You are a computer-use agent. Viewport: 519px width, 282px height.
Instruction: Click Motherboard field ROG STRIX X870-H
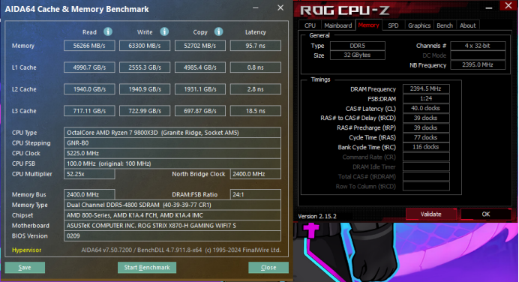tap(172, 226)
